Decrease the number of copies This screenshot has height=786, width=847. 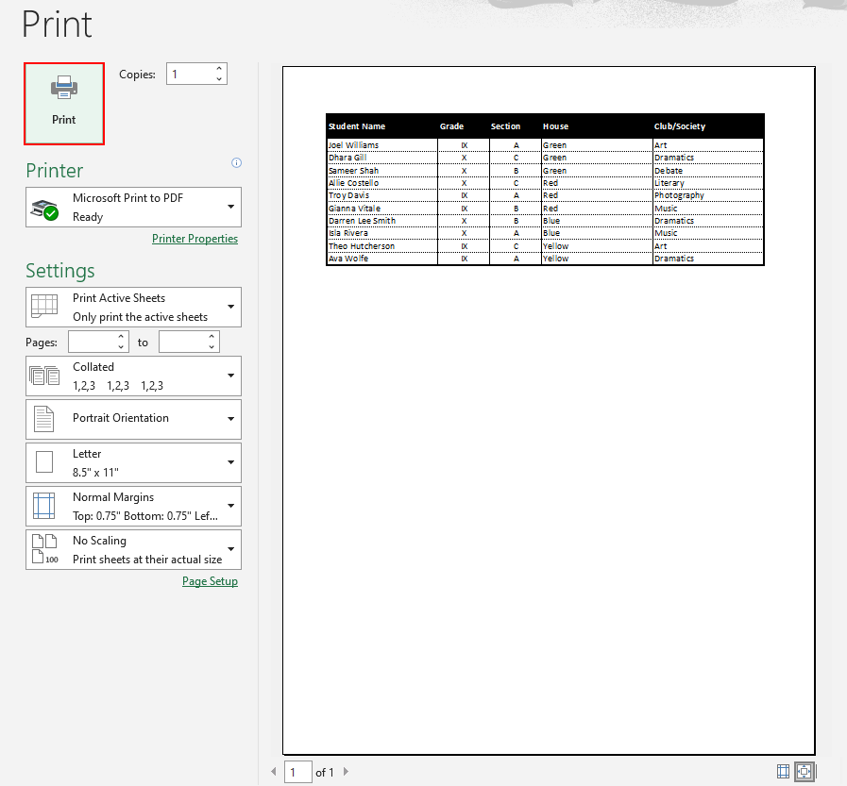tap(219, 79)
